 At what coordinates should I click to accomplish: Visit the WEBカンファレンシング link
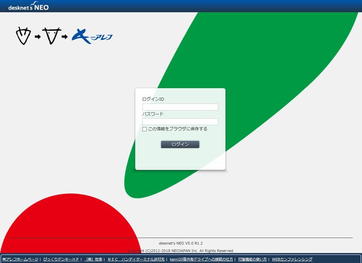pos(292,259)
